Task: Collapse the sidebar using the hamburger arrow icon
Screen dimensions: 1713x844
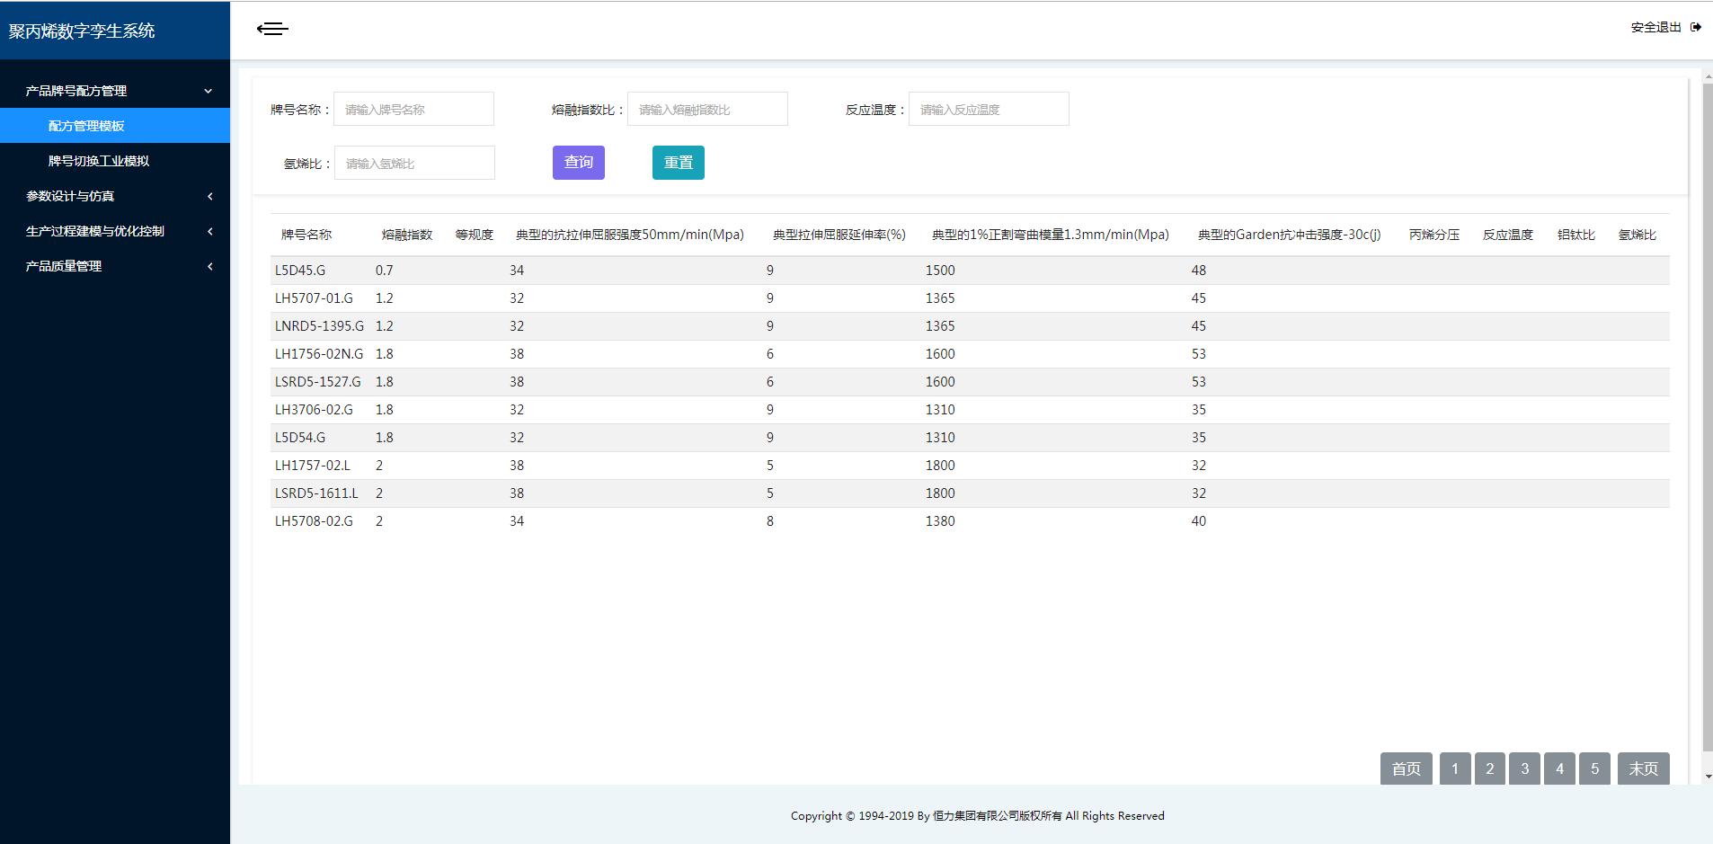Action: pyautogui.click(x=271, y=29)
